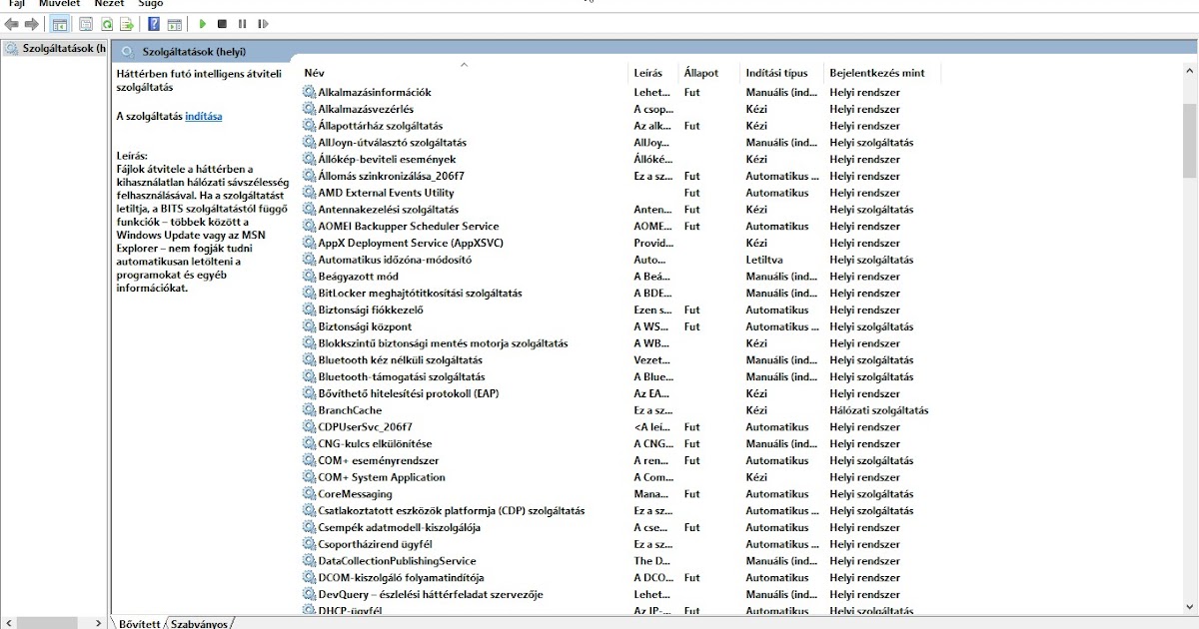Click the Export list toolbar icon
This screenshot has width=1199, height=629.
[x=127, y=24]
